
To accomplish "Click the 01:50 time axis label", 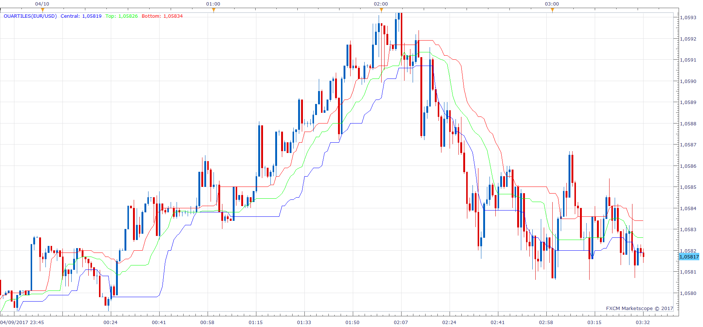I will click(x=352, y=322).
